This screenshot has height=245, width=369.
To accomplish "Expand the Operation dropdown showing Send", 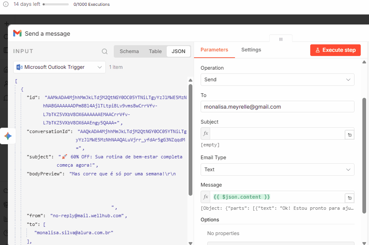I will pos(277,80).
